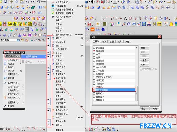The height and width of the screenshot is (132, 177).
Task: Click the dark olive color swatch in the toolbar
Action: [105, 24]
